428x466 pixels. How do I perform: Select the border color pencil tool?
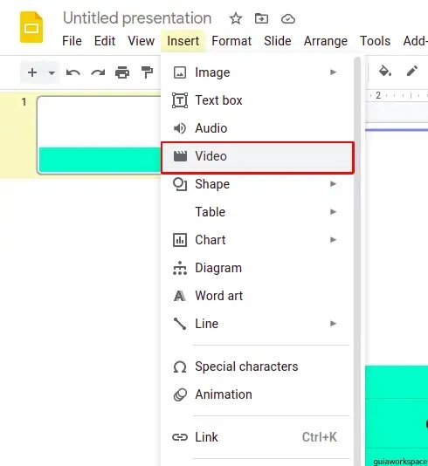pos(412,71)
